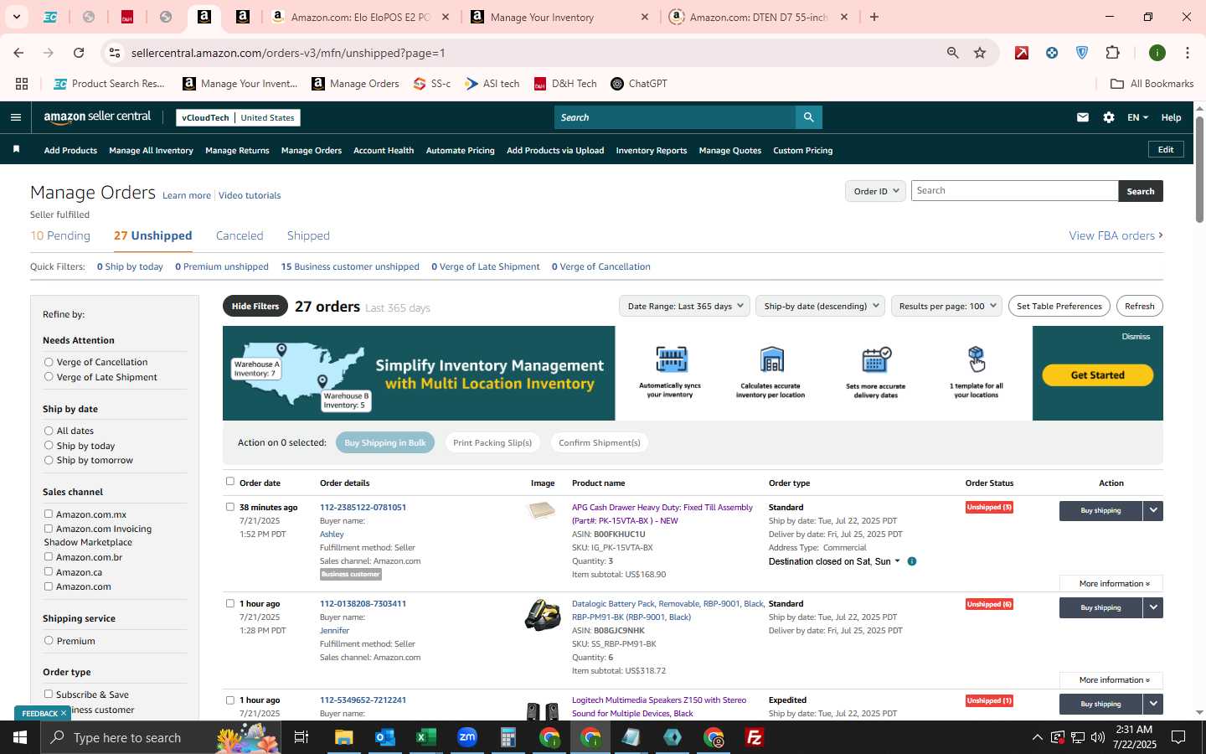This screenshot has height=754, width=1206.
Task: Click the Amazon Seller Central logo
Action: 97,117
